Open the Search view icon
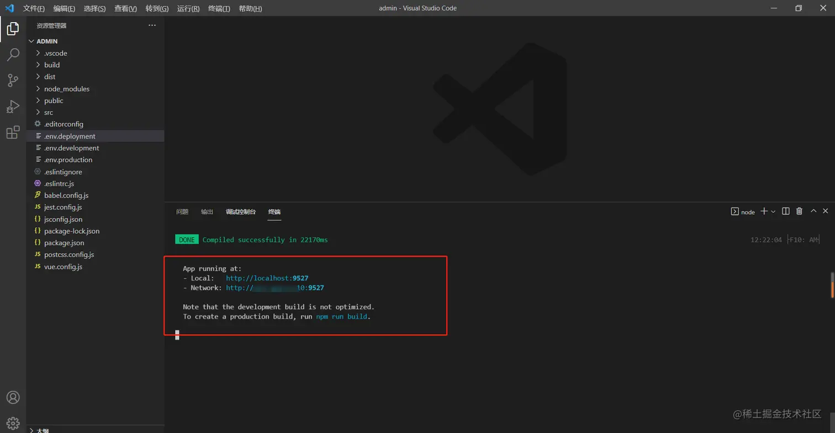This screenshot has height=433, width=835. 13,54
